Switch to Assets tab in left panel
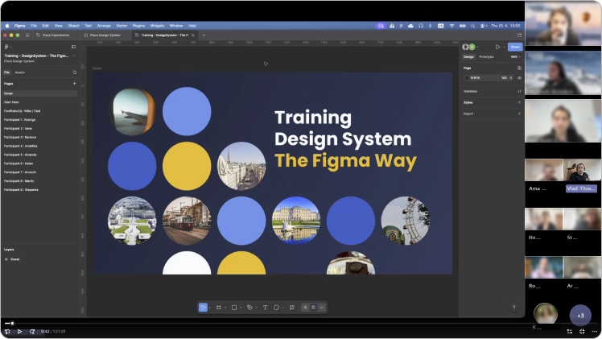This screenshot has width=602, height=339. click(x=19, y=72)
